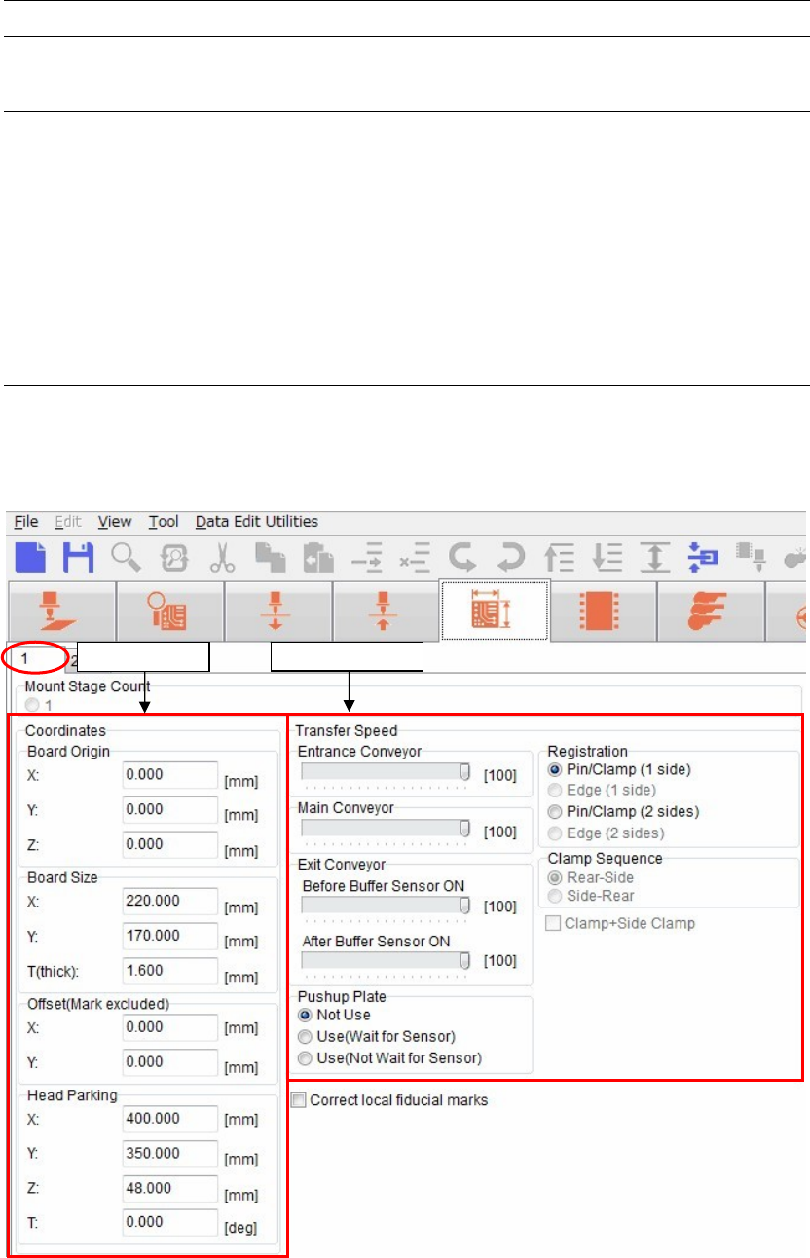
Task: Click the magnifying glass Search icon
Action: 127,558
